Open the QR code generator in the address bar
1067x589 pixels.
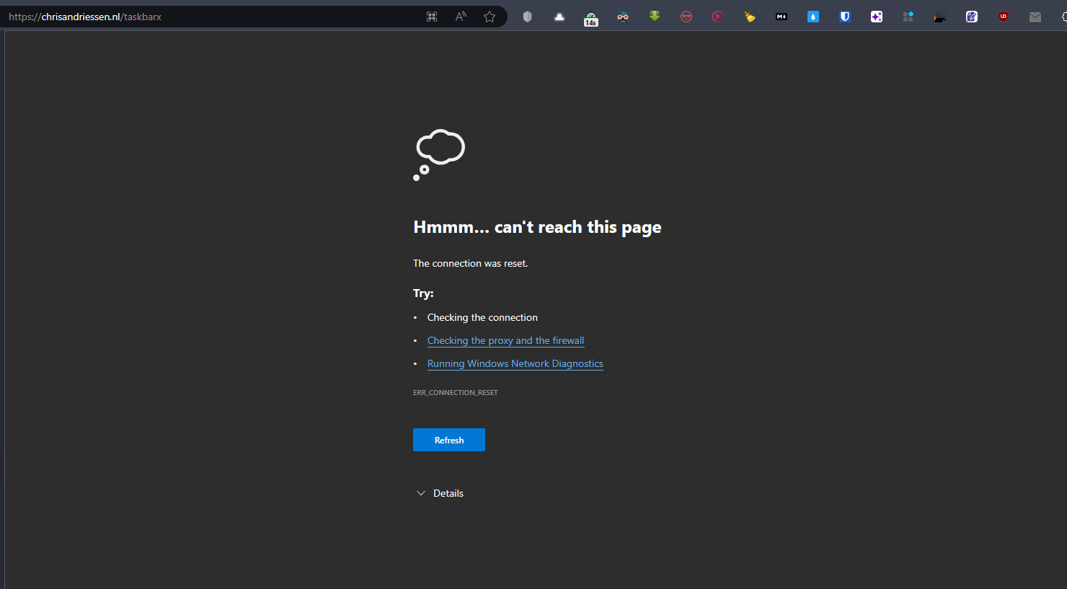click(x=431, y=16)
